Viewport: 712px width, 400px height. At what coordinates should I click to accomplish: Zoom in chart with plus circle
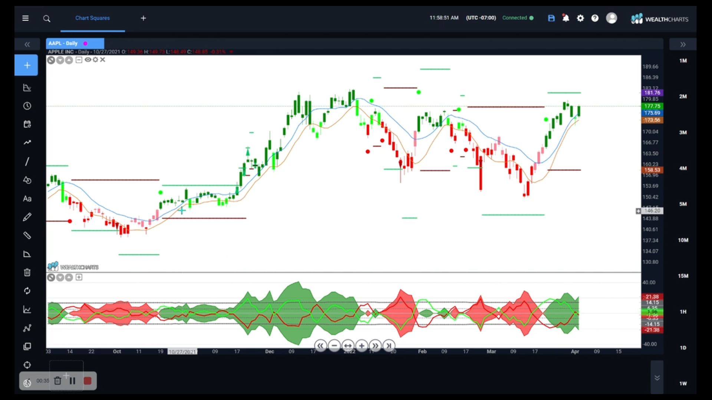click(x=362, y=346)
